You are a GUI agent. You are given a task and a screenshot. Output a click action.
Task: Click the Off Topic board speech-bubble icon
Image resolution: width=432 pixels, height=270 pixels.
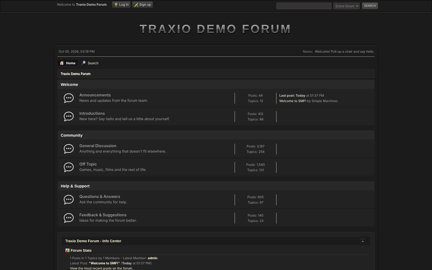69,167
